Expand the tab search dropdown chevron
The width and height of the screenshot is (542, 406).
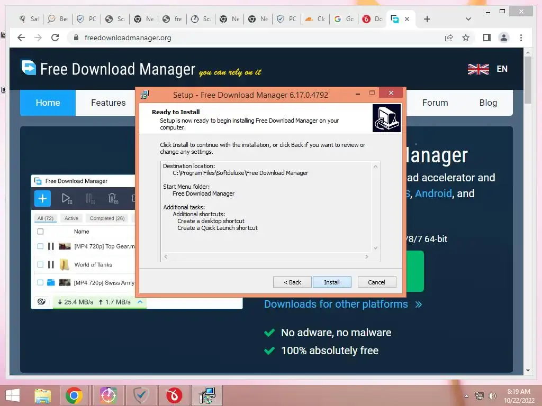468,19
